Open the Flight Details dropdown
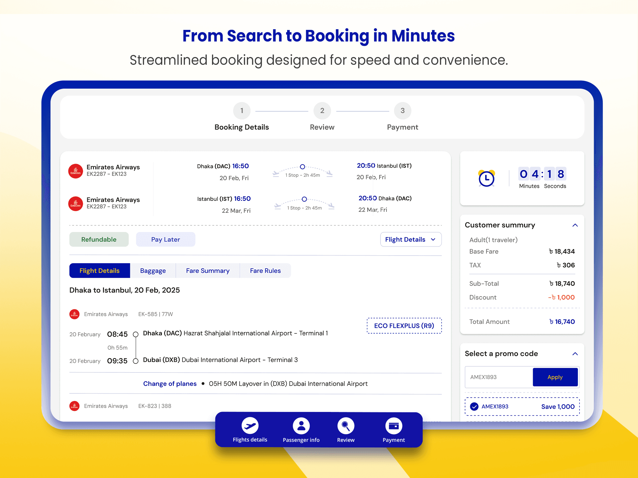Viewport: 638px width, 478px height. click(x=411, y=239)
